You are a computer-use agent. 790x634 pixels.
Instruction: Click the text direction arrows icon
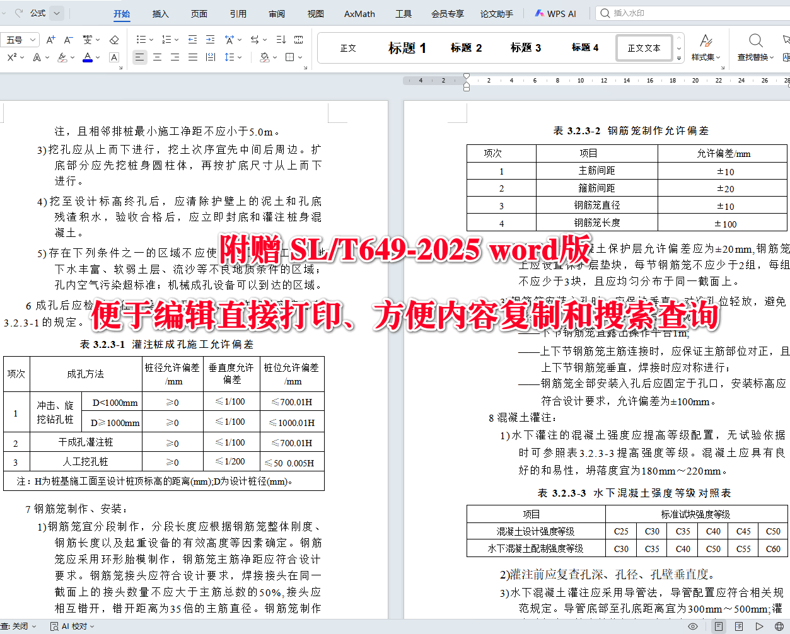click(254, 40)
